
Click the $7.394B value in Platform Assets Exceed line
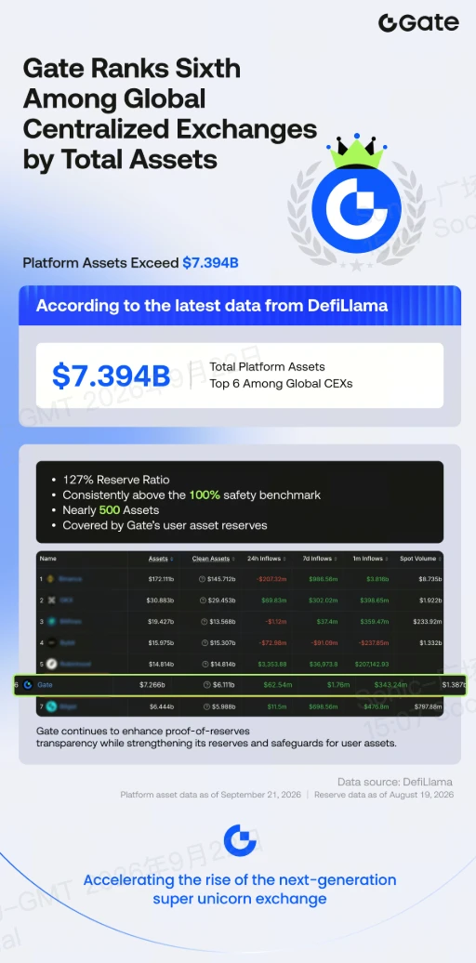(x=211, y=263)
